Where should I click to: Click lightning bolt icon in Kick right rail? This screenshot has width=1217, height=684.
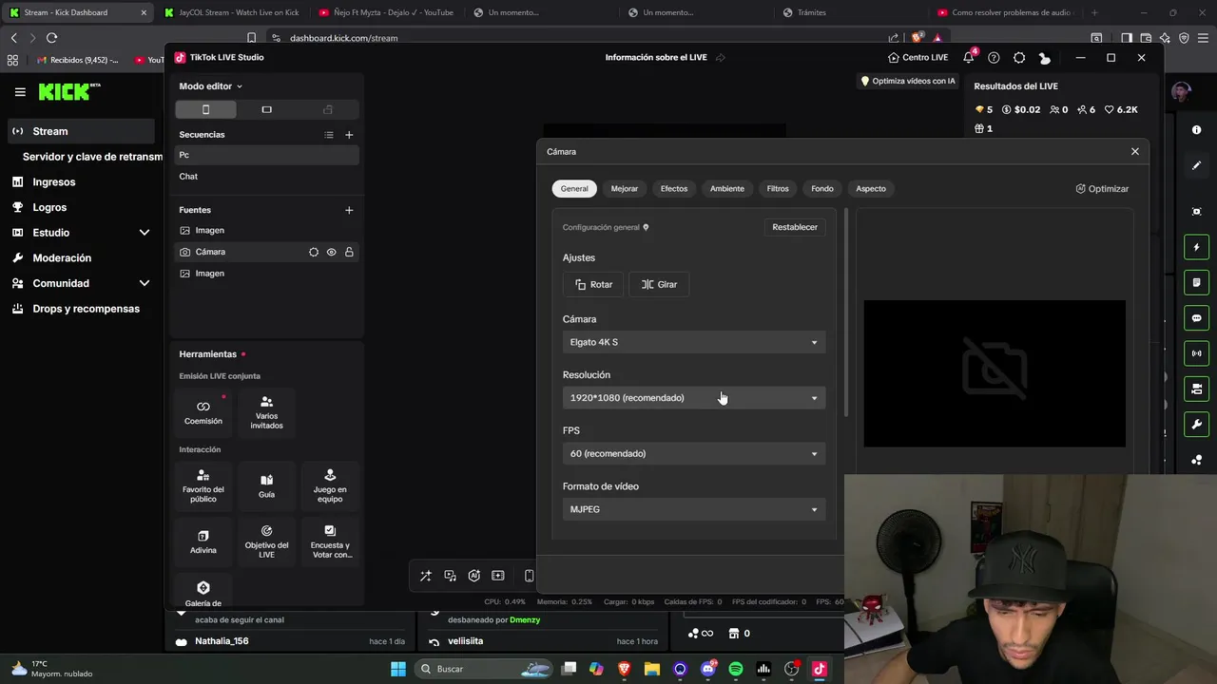pyautogui.click(x=1197, y=247)
